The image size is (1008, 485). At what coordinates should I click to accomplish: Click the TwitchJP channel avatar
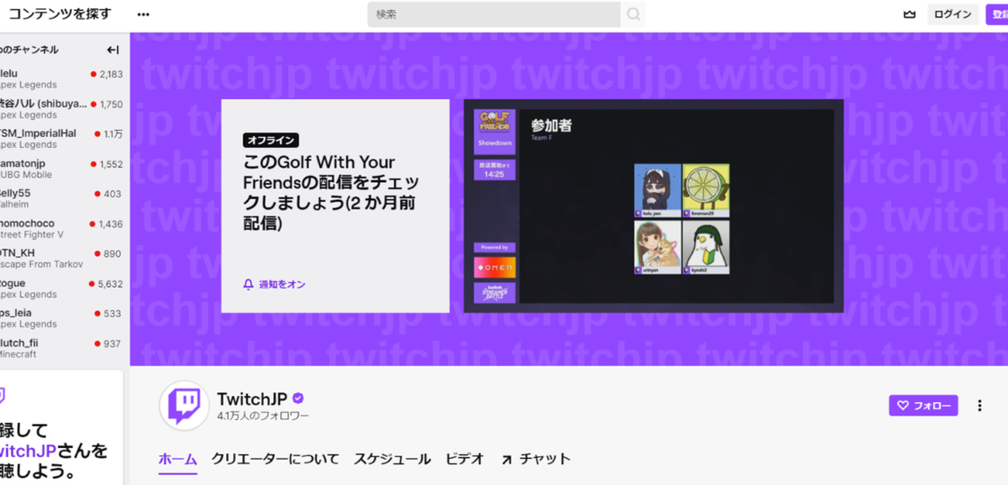tap(184, 406)
